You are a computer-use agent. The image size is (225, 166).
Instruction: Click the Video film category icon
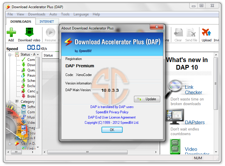(x=24, y=122)
